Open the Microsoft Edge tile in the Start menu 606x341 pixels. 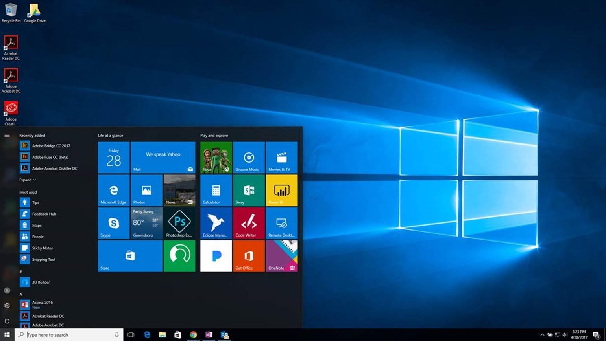coord(114,191)
